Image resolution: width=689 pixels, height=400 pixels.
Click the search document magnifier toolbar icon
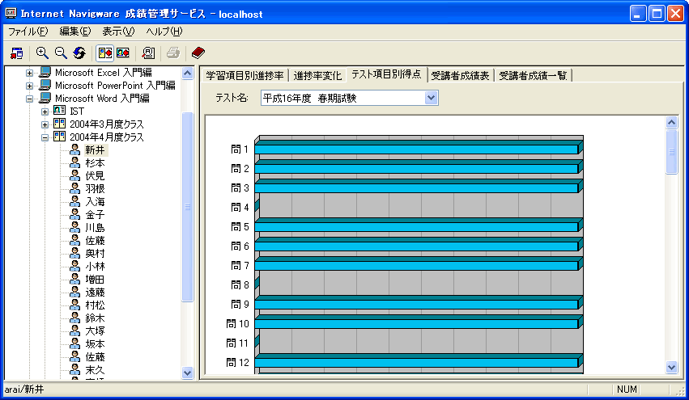coord(148,53)
